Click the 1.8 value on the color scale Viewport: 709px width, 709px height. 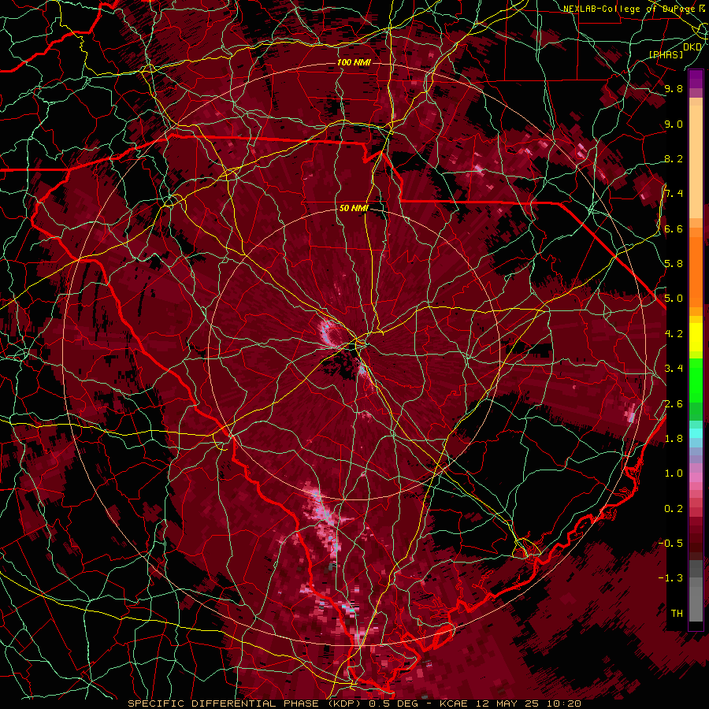[674, 439]
